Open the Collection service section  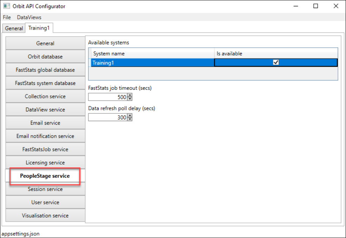(45, 96)
